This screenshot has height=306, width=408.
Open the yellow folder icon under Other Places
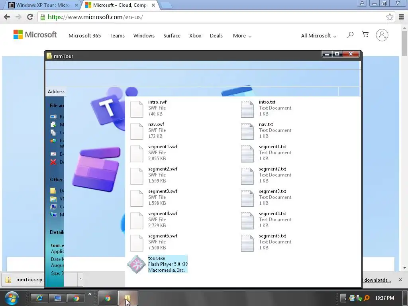tap(53, 191)
